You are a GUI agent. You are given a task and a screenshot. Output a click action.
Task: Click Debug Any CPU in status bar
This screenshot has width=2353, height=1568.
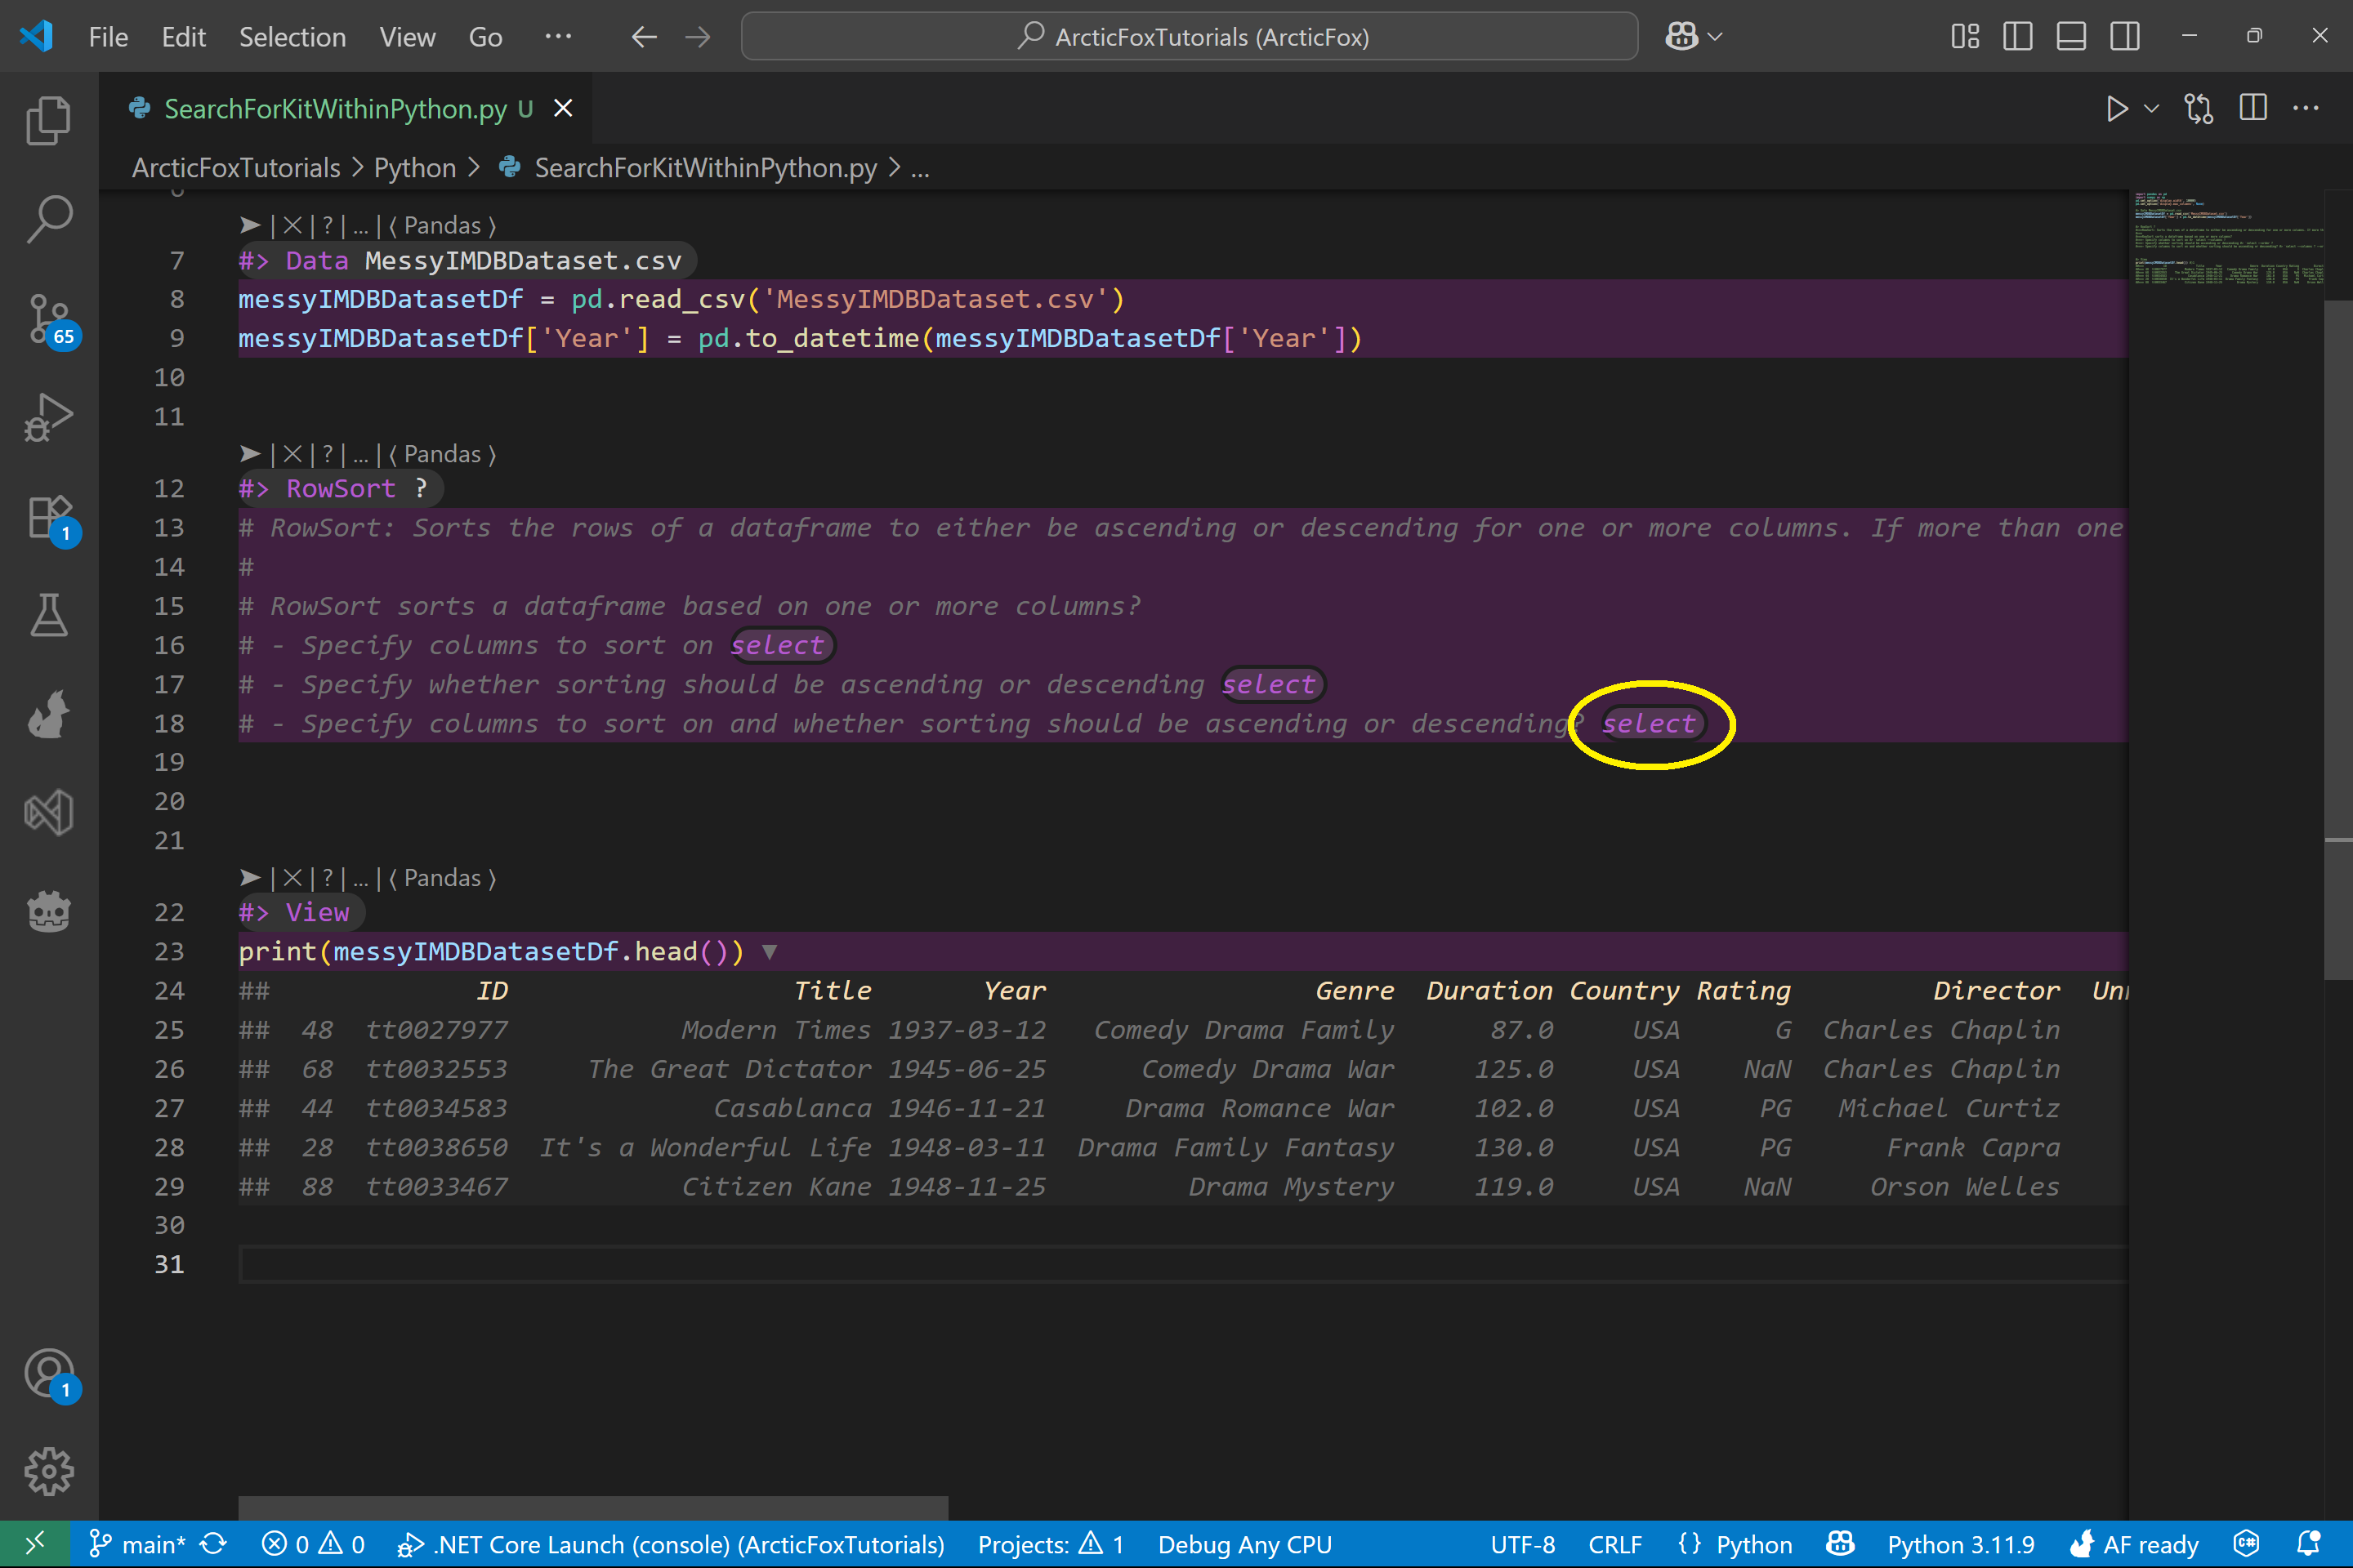coord(1244,1545)
